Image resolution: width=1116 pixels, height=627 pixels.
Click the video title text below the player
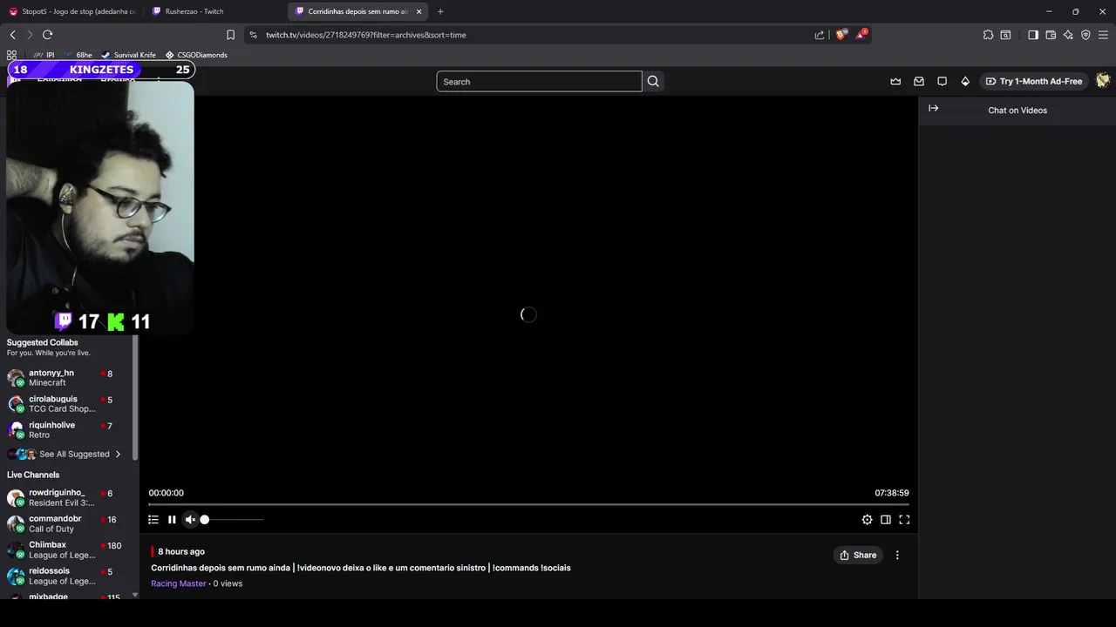click(361, 568)
